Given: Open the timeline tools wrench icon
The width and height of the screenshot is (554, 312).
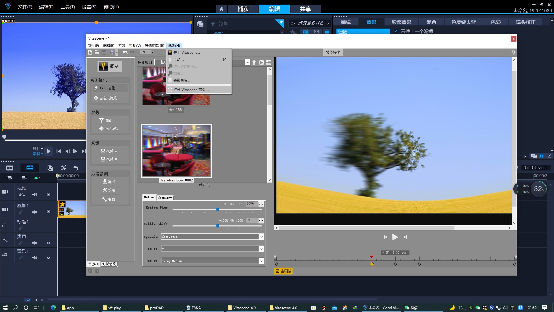Looking at the screenshot, I should (64, 168).
